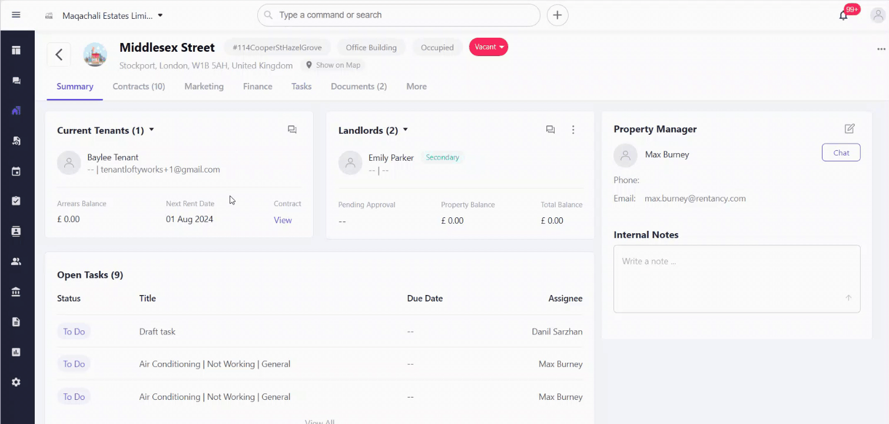Select landlord Emily Parker
The height and width of the screenshot is (424, 889).
[391, 158]
